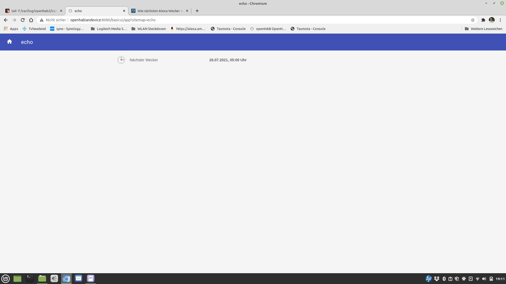
Task: Select the echo browser tab
Action: [96, 11]
